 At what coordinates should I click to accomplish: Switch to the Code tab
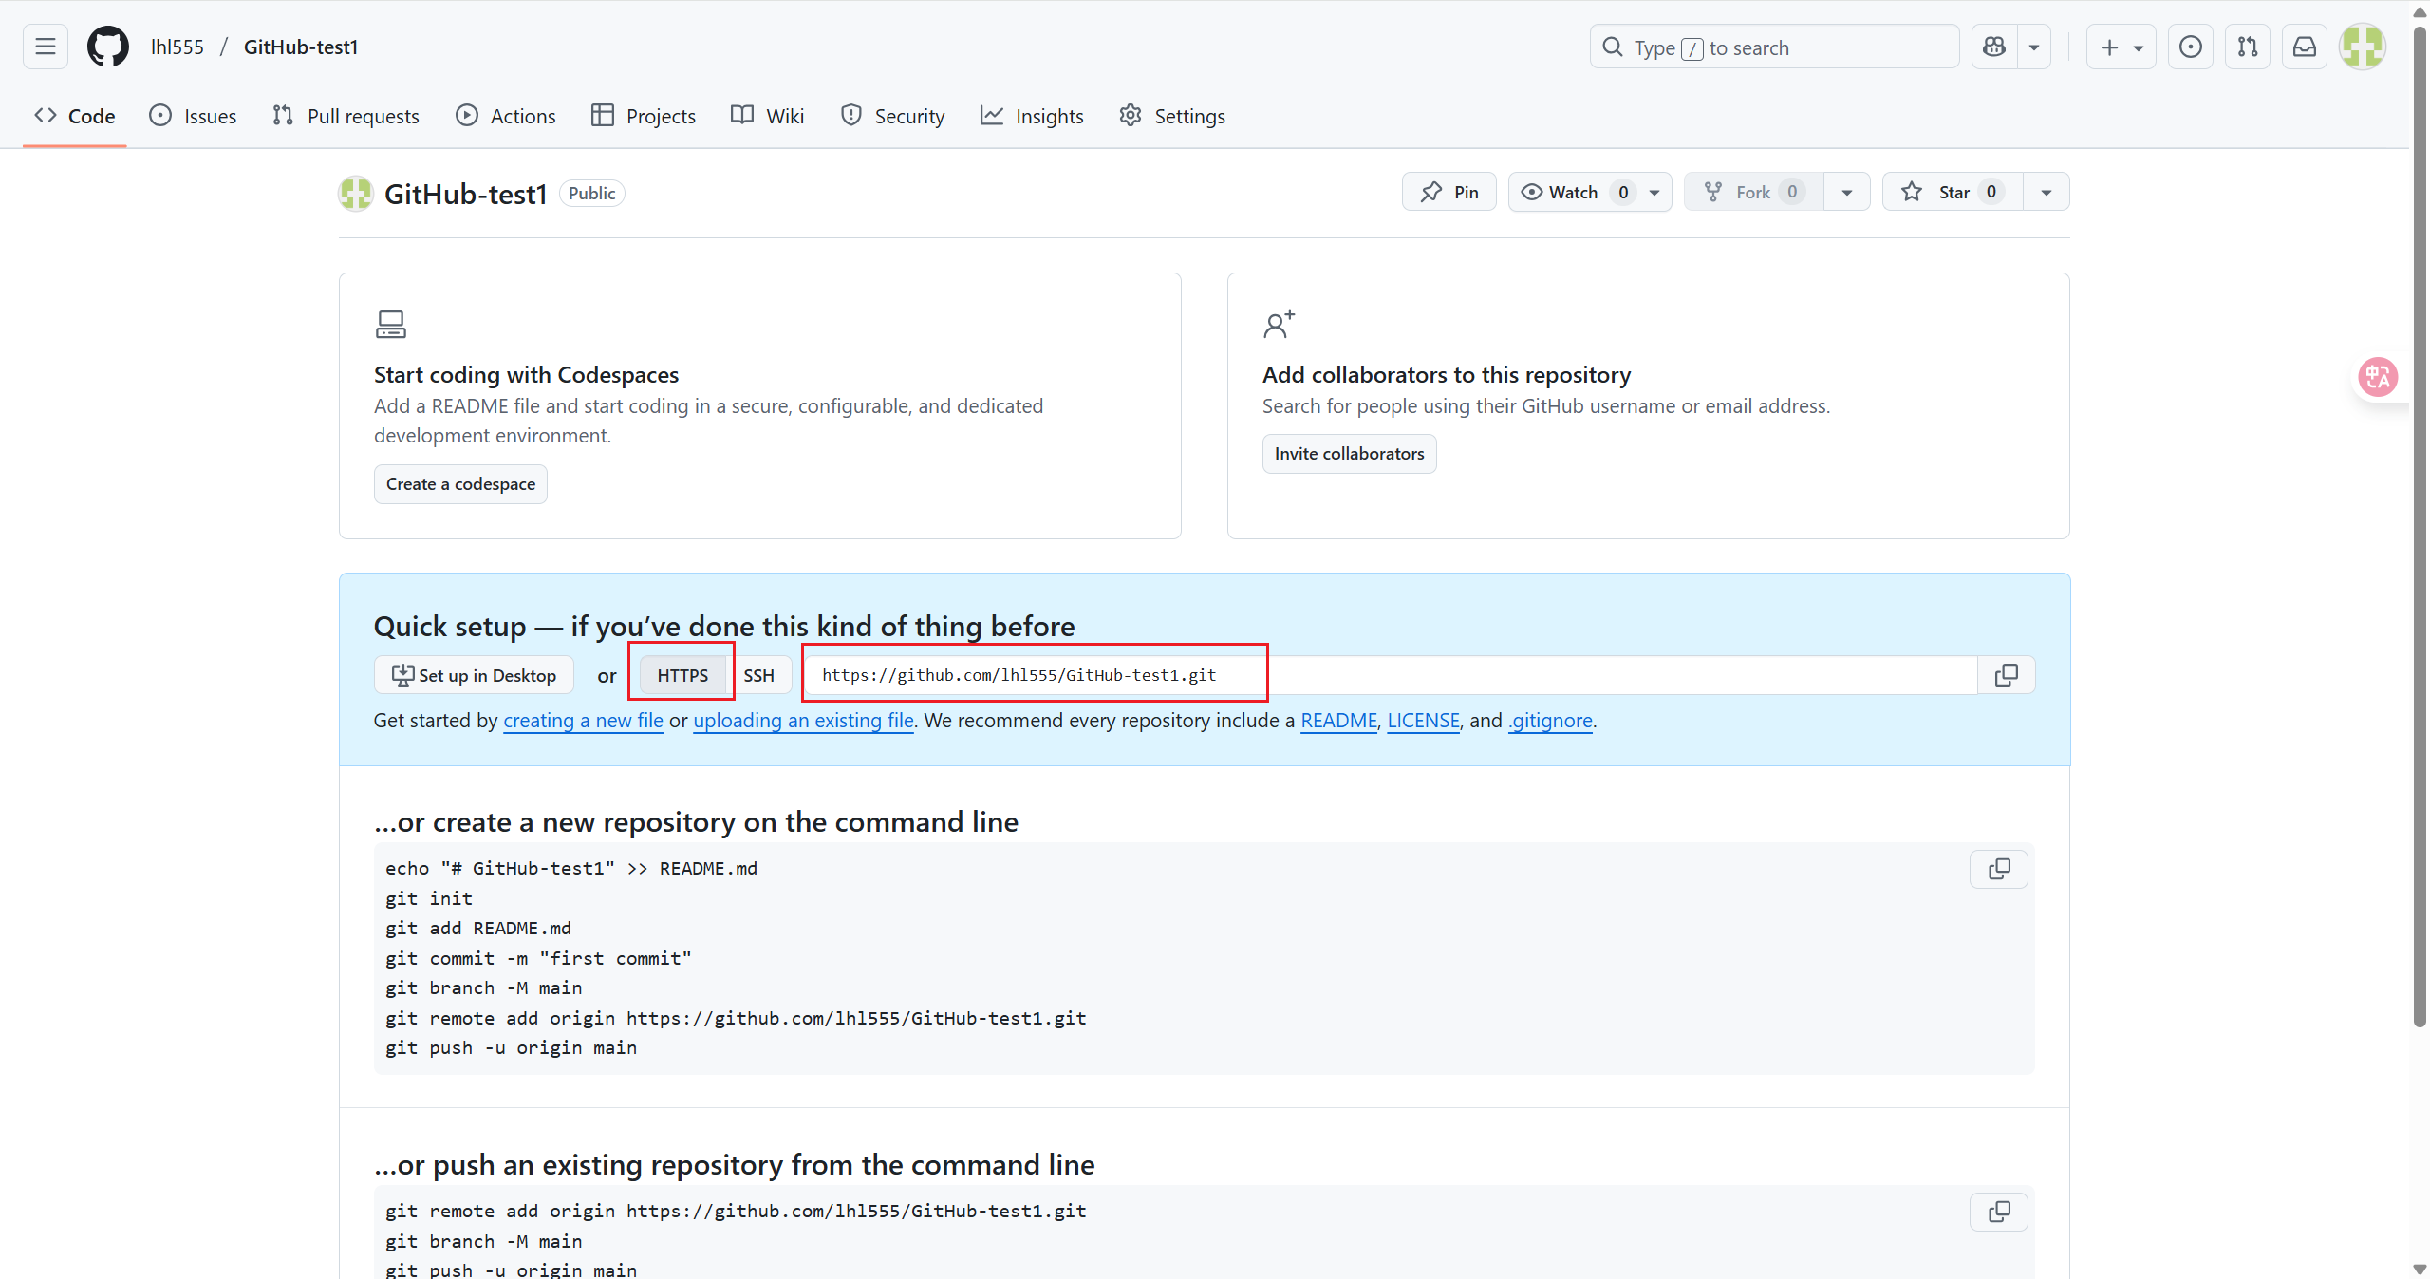coord(75,116)
